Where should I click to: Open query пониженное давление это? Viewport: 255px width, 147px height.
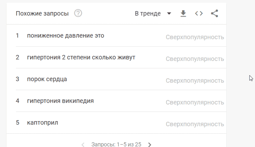(66, 36)
